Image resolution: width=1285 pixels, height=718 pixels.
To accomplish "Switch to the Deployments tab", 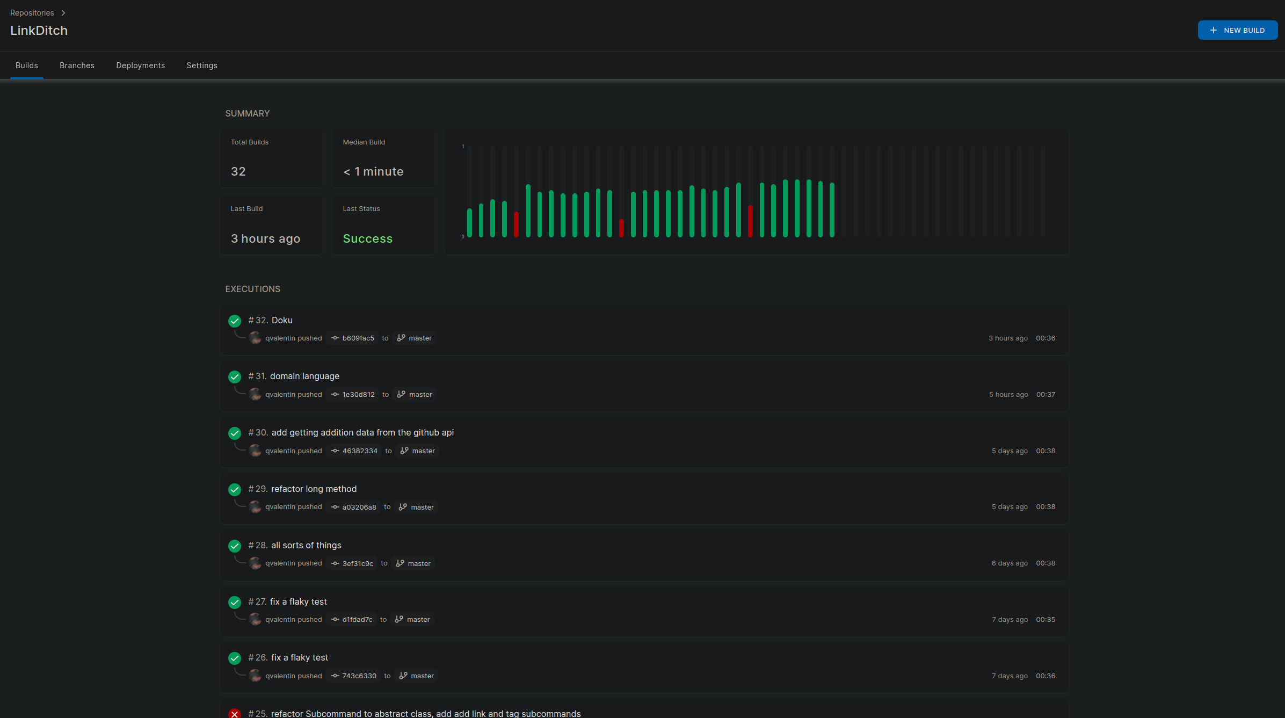I will click(140, 66).
